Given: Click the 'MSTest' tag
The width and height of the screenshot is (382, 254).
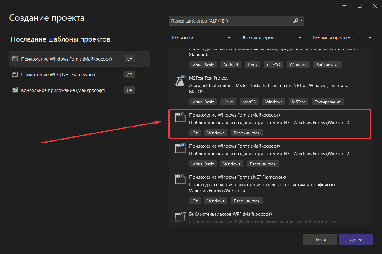Looking at the screenshot, I should [298, 102].
